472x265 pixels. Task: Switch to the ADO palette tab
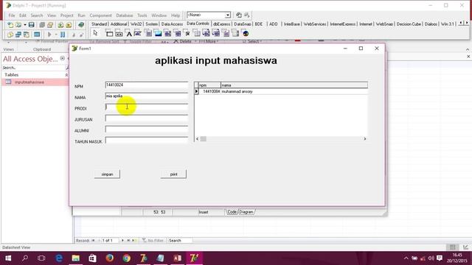(274, 24)
